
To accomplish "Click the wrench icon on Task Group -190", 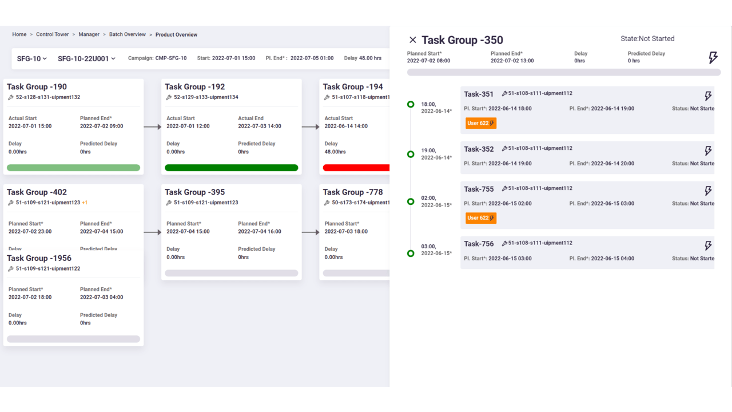I will [x=11, y=97].
